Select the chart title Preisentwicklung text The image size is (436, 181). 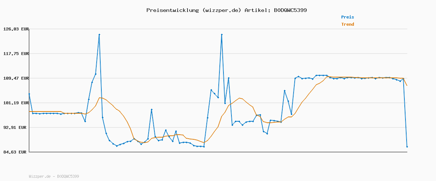point(172,10)
